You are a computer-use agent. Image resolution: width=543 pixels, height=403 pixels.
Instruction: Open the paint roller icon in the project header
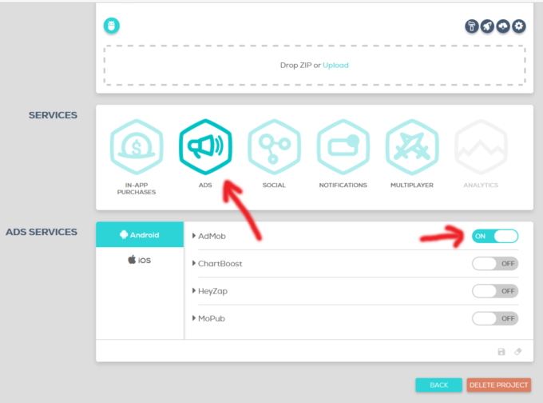[x=471, y=26]
